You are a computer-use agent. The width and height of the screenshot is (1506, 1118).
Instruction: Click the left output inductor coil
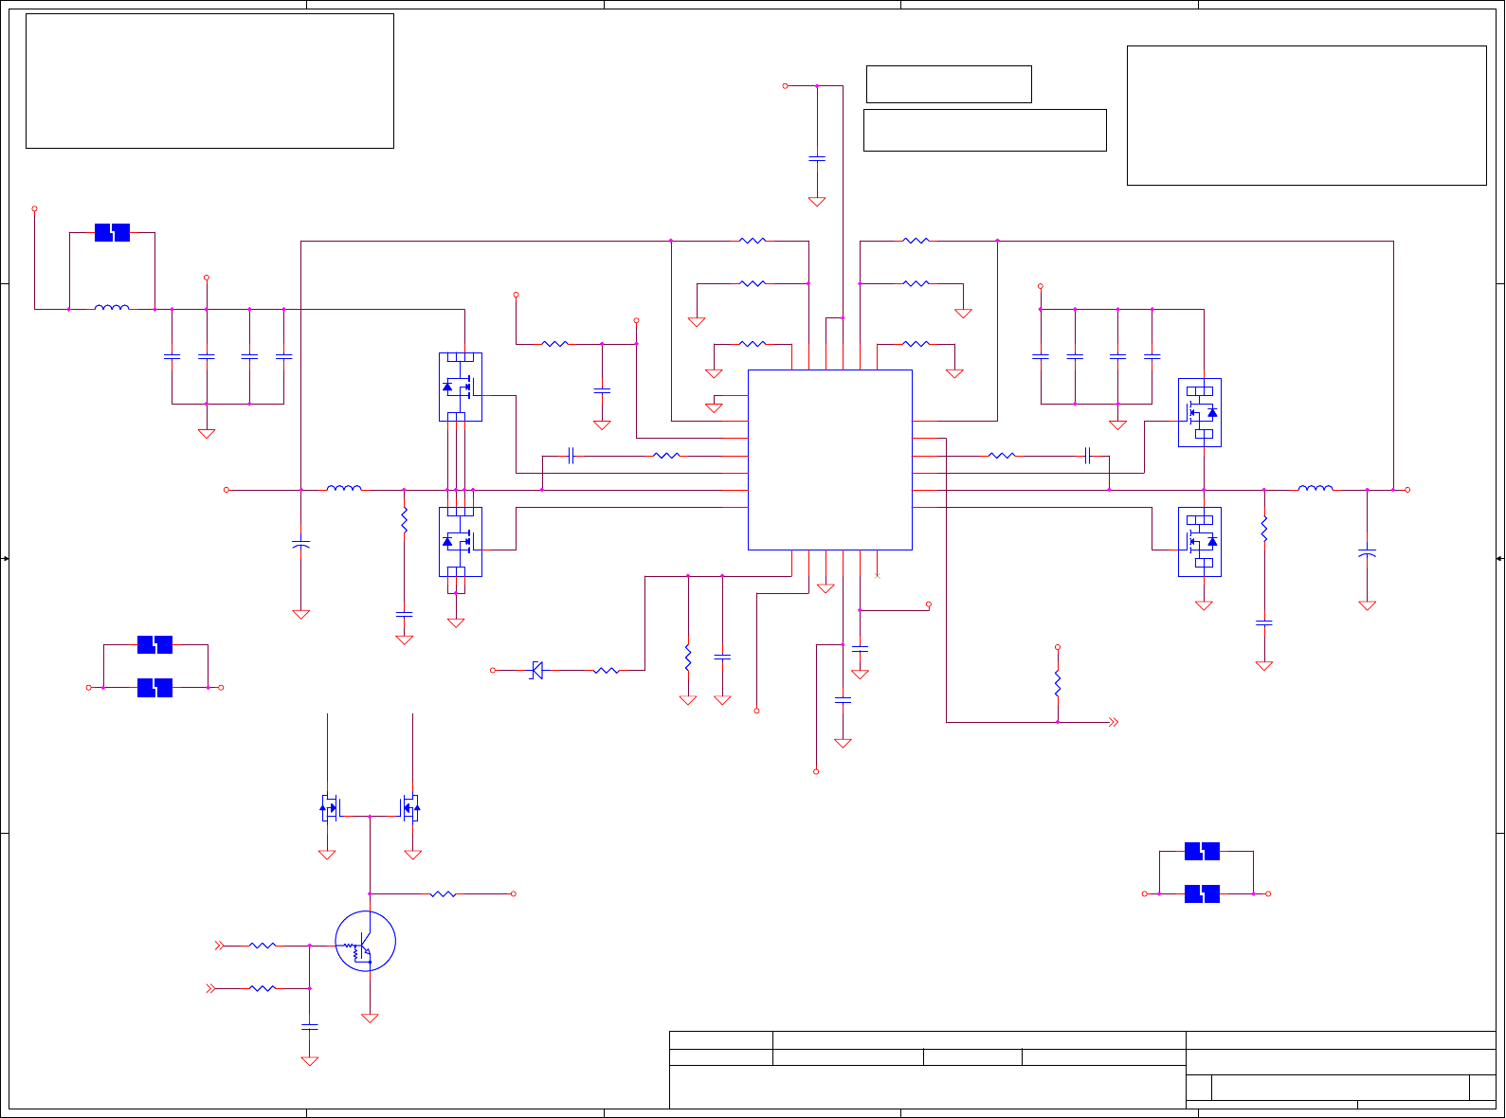pos(344,489)
